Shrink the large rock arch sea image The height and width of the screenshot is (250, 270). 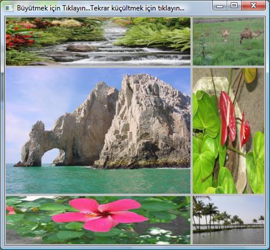[x=98, y=131]
